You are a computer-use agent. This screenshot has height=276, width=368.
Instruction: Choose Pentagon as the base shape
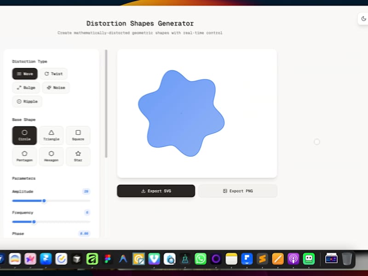click(24, 156)
